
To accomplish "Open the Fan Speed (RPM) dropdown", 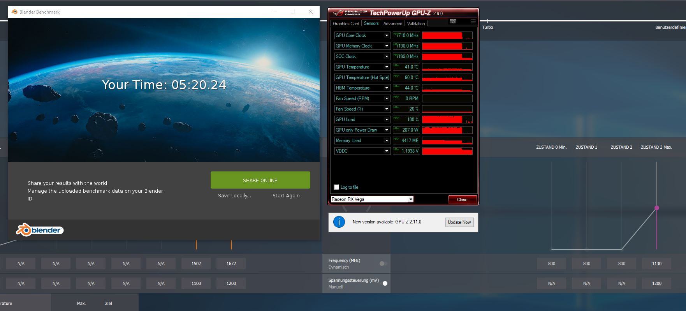I will 387,98.
